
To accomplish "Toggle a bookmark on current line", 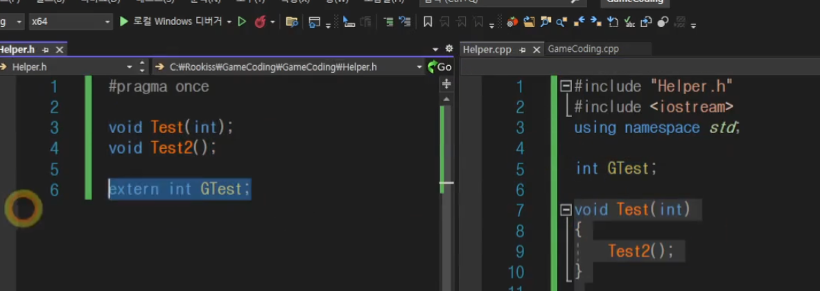I will click(428, 22).
